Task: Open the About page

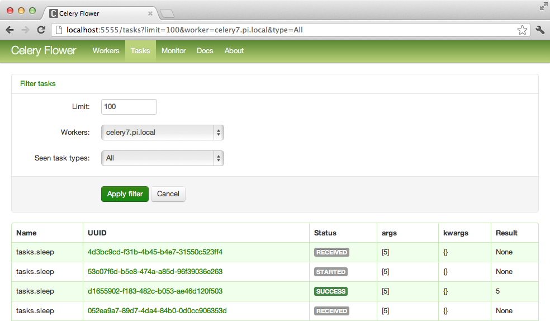Action: pos(234,50)
